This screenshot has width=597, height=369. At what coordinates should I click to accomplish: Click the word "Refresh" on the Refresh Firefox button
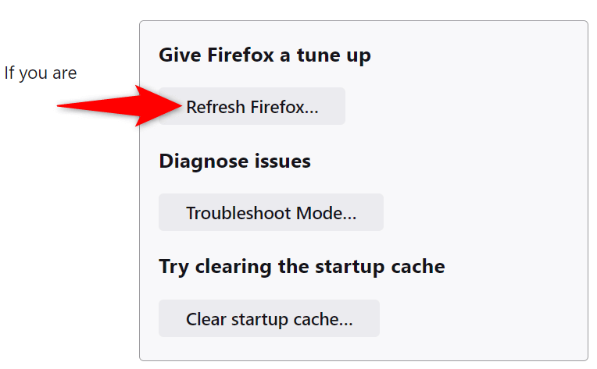(x=216, y=107)
